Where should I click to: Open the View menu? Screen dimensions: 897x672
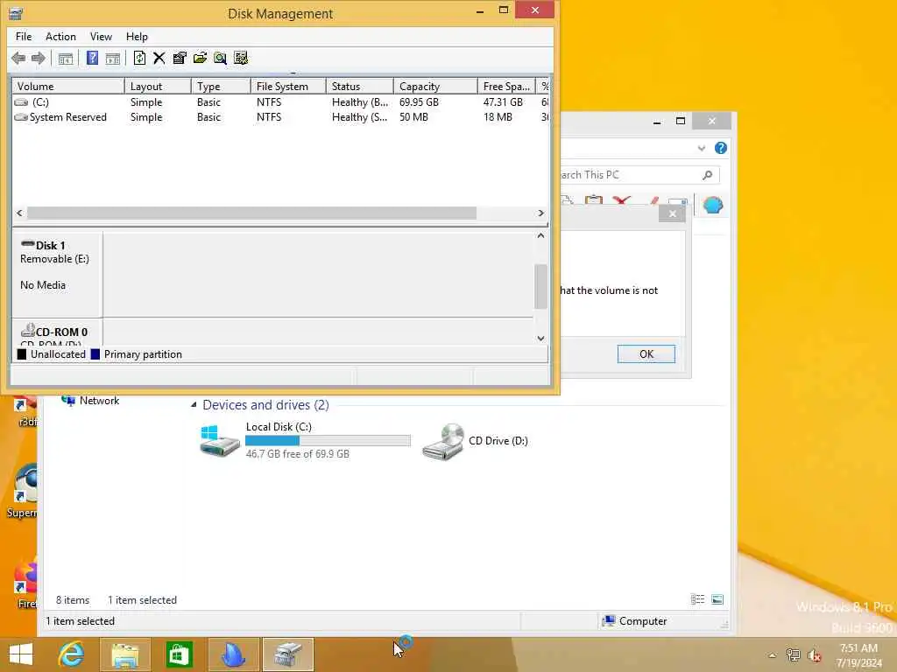[x=101, y=37]
